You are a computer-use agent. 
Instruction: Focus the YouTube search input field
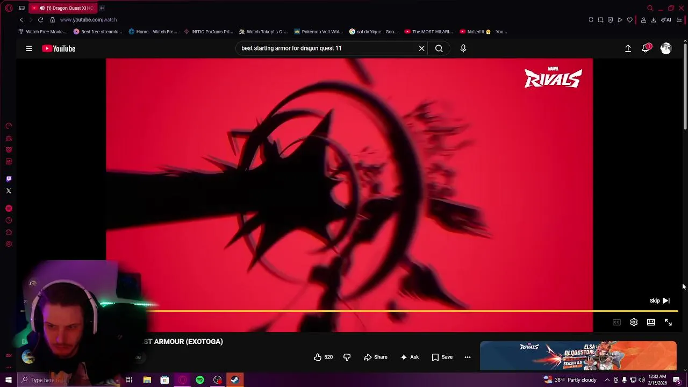tap(328, 48)
